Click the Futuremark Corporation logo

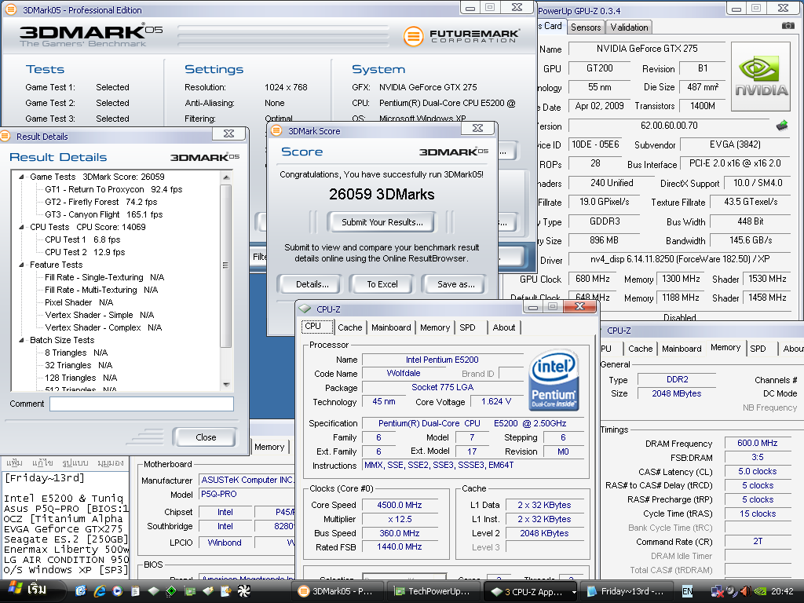(462, 36)
